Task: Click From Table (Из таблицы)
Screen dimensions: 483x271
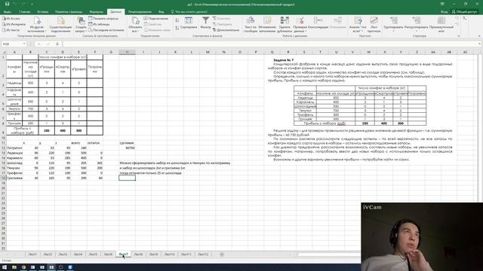Action: (x=99, y=24)
